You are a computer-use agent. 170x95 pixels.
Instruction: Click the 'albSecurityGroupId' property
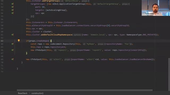42,26
